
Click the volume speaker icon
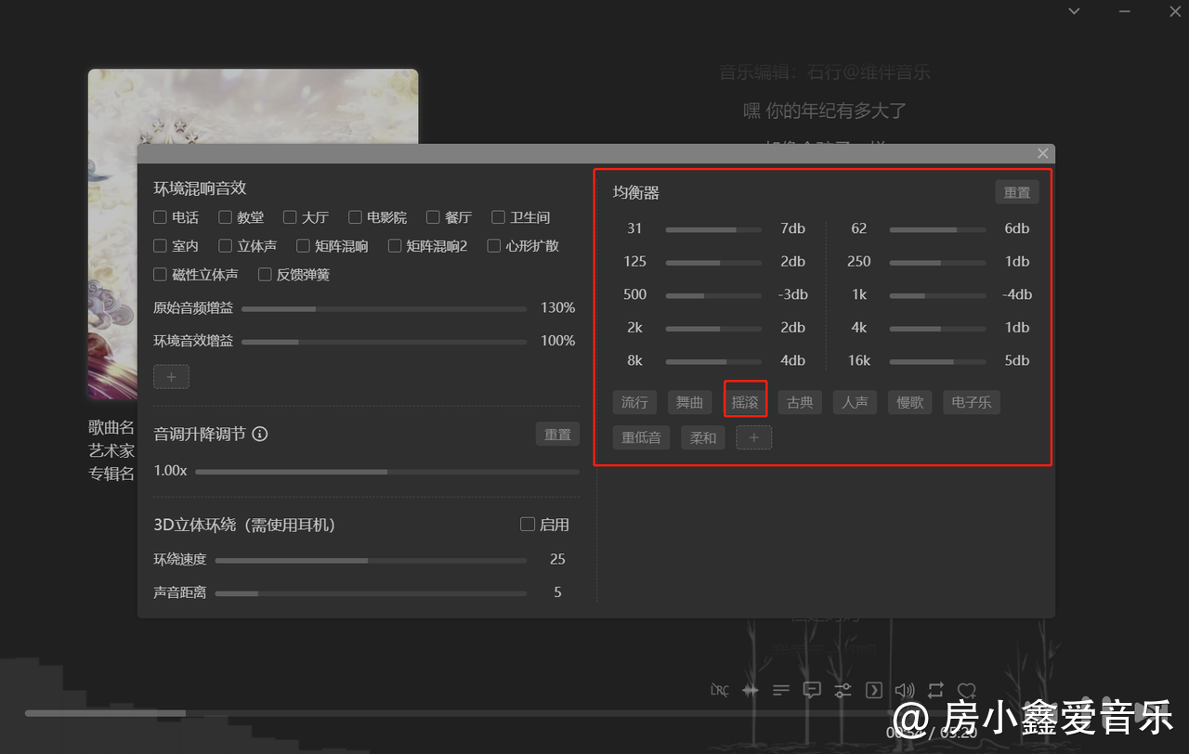[904, 690]
